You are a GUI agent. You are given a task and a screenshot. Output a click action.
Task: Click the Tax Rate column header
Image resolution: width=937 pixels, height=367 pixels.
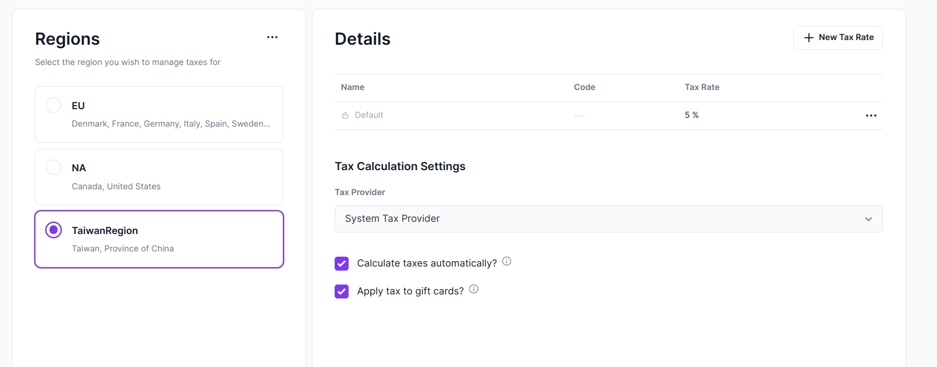(x=702, y=87)
